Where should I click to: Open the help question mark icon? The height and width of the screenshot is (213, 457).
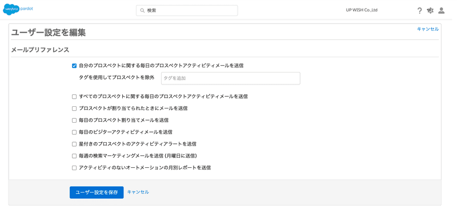click(x=419, y=11)
